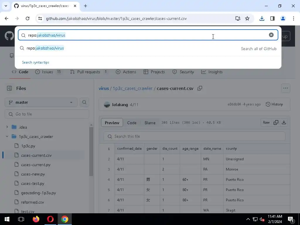
Task: Open the tab search dropdown arrow
Action: pyautogui.click(x=6, y=6)
